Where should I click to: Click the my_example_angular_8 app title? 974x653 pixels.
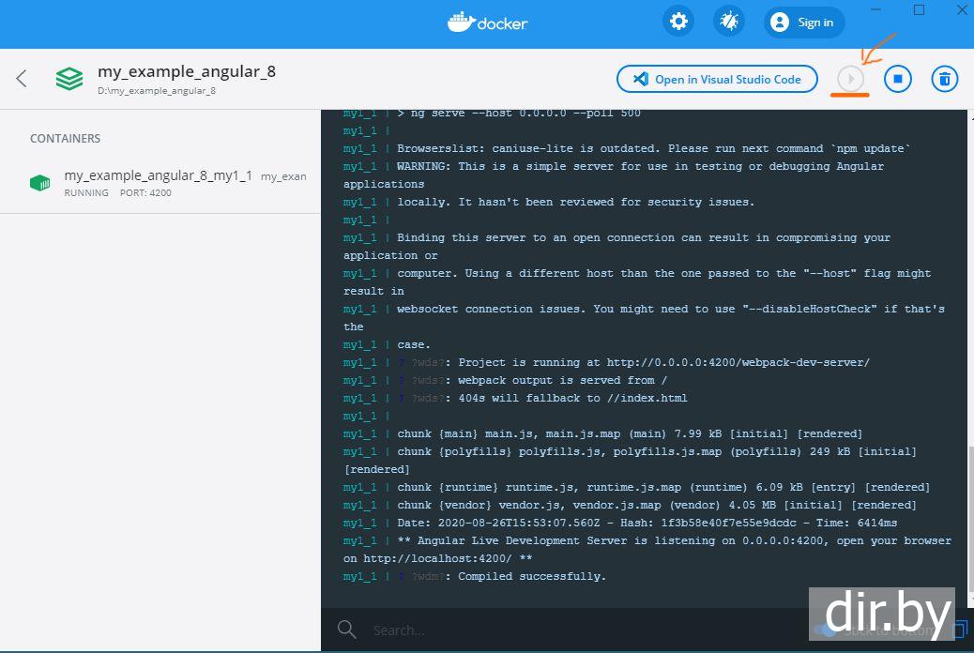(x=186, y=71)
